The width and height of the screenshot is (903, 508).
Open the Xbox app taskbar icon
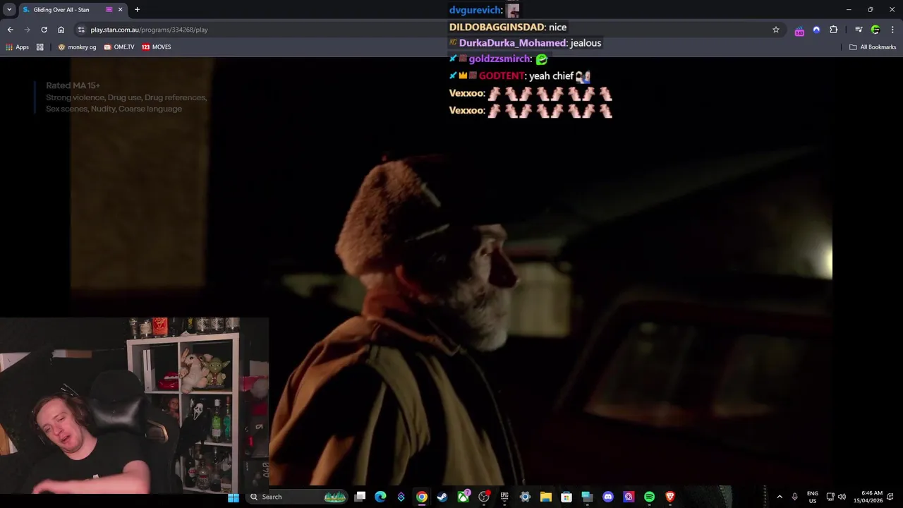(463, 497)
